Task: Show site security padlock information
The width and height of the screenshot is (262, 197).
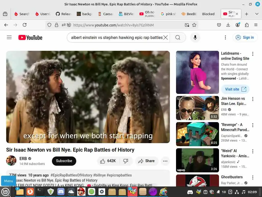Action: click(57, 25)
